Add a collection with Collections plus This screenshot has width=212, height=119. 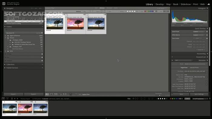click(42, 65)
